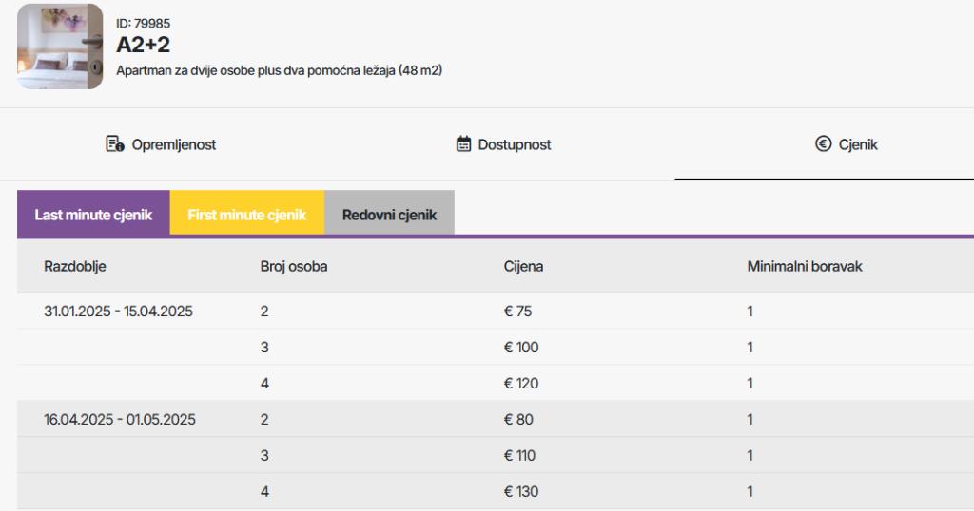Open the Redovni cjenik tab
The image size is (974, 511).
tap(389, 215)
